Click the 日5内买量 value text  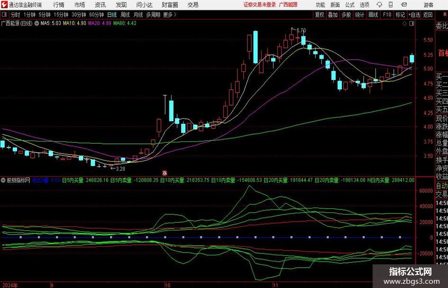pos(85,180)
